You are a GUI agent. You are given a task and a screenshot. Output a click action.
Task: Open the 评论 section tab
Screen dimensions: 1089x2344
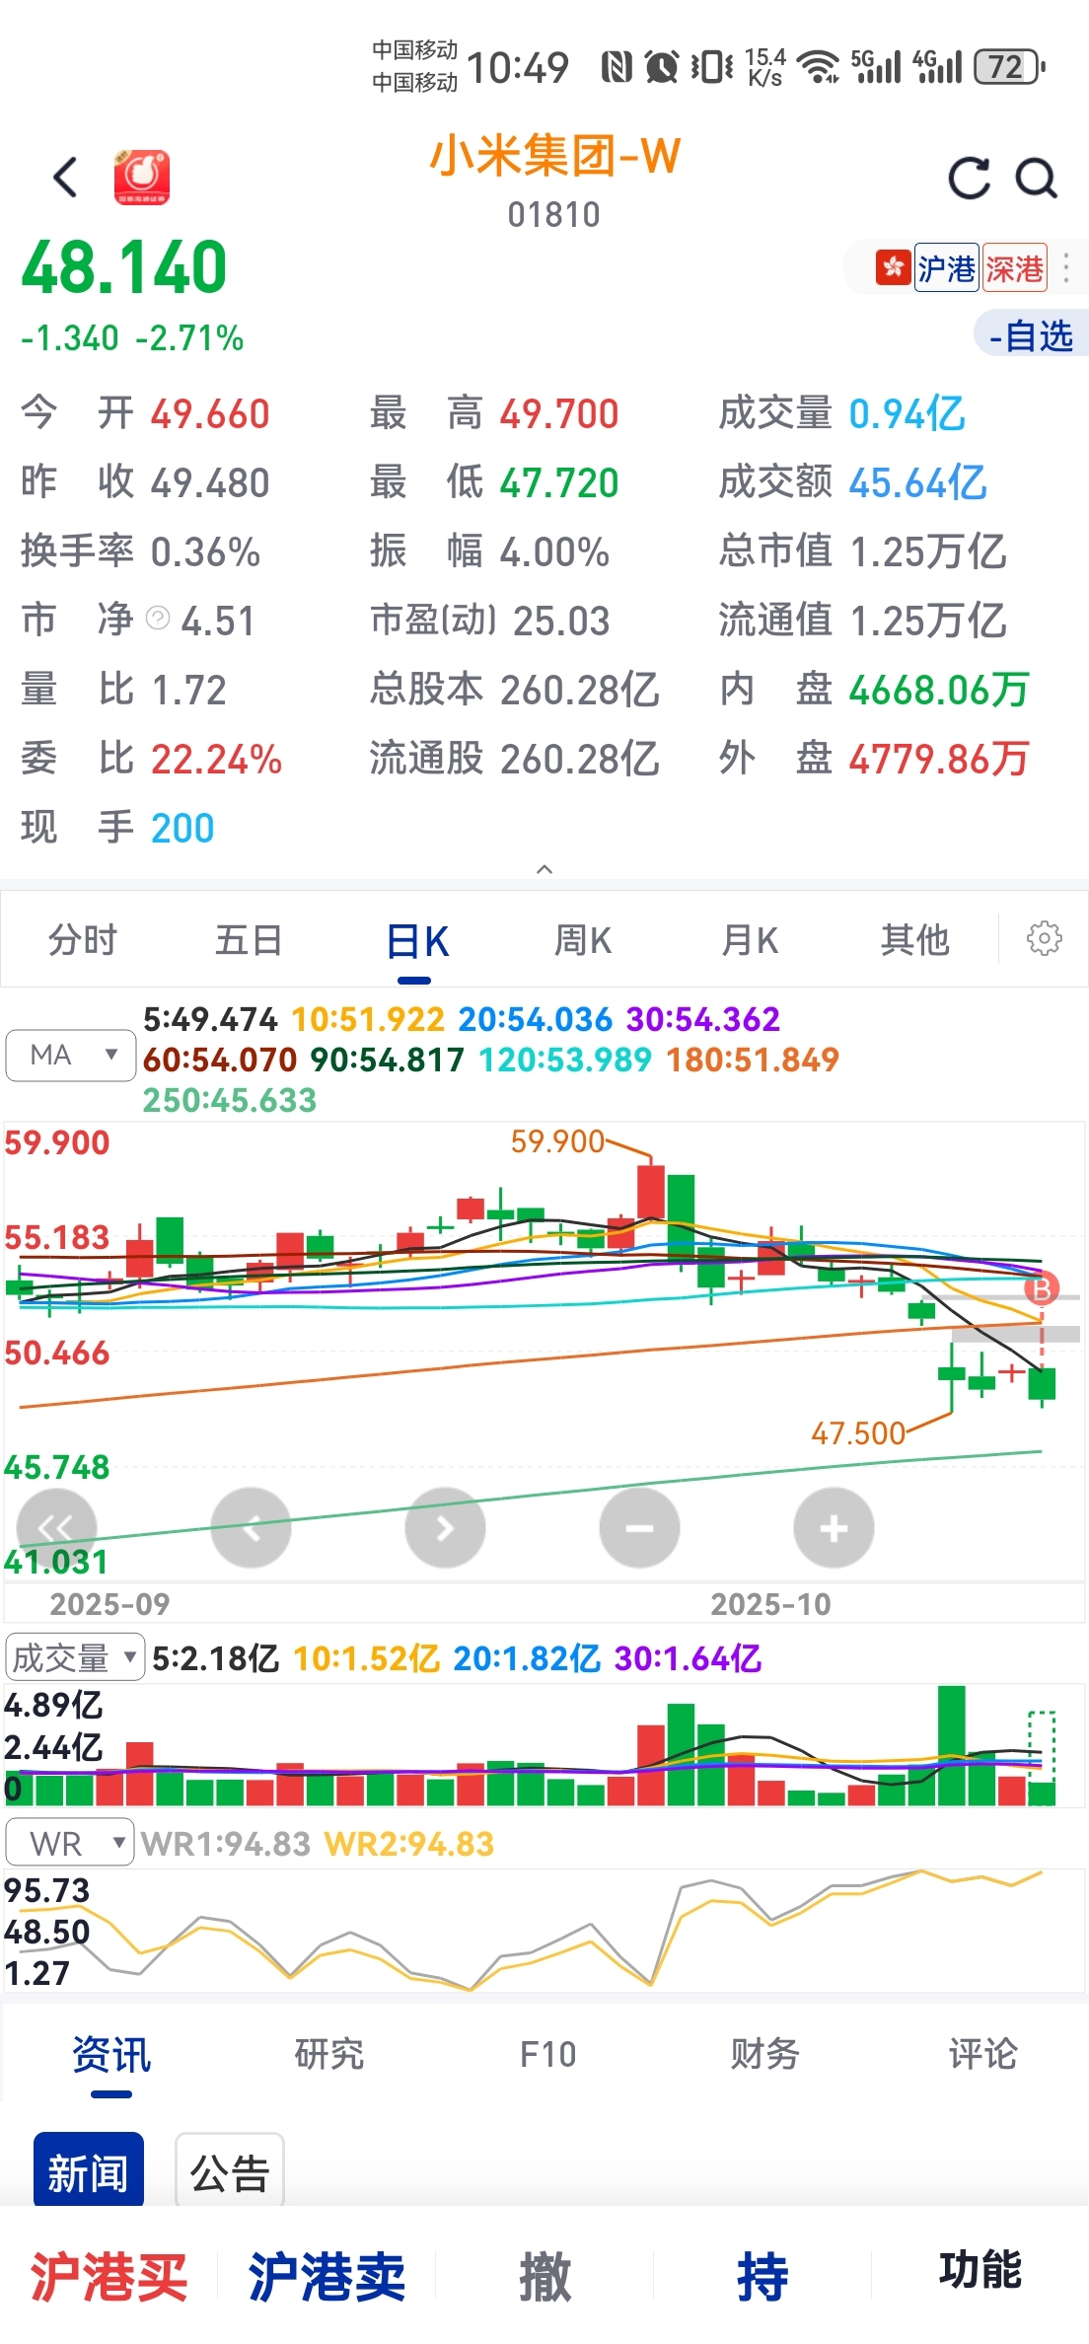[x=982, y=2054]
